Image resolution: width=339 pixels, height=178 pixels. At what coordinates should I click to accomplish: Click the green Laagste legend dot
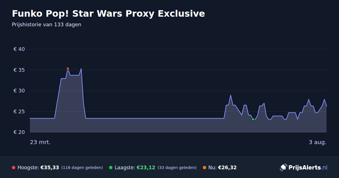tap(111, 168)
